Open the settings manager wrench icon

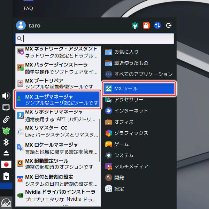(135, 25)
